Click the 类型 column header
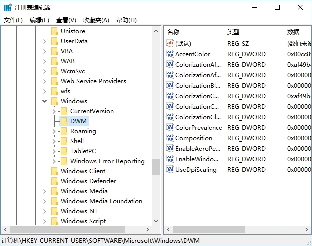 click(254, 32)
